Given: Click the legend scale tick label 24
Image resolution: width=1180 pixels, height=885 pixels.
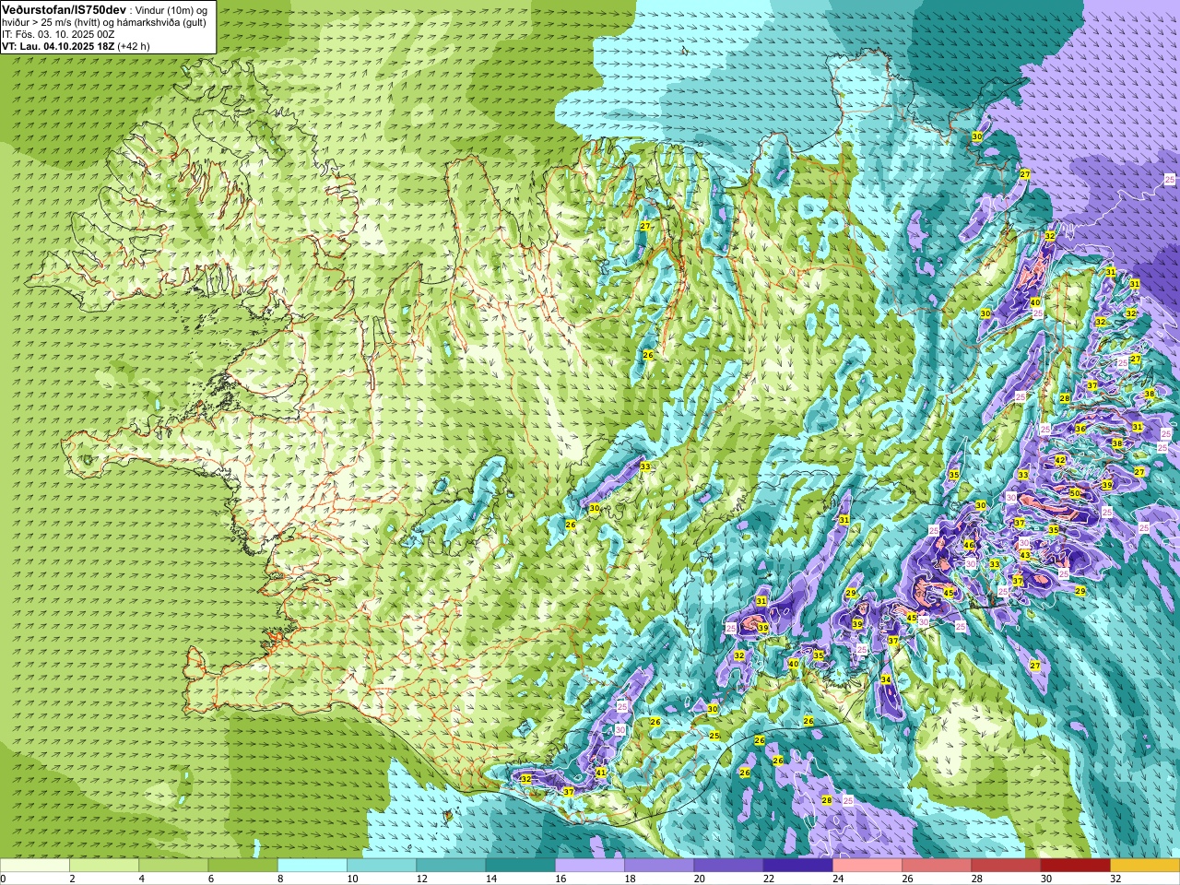Looking at the screenshot, I should (838, 879).
